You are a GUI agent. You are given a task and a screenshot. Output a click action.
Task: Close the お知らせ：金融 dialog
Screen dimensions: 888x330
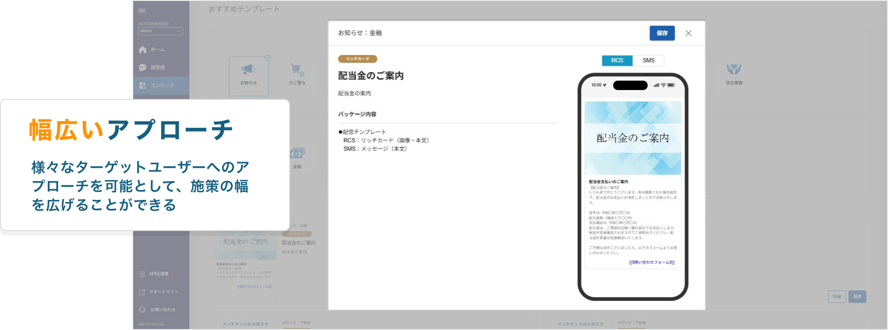[x=688, y=33]
